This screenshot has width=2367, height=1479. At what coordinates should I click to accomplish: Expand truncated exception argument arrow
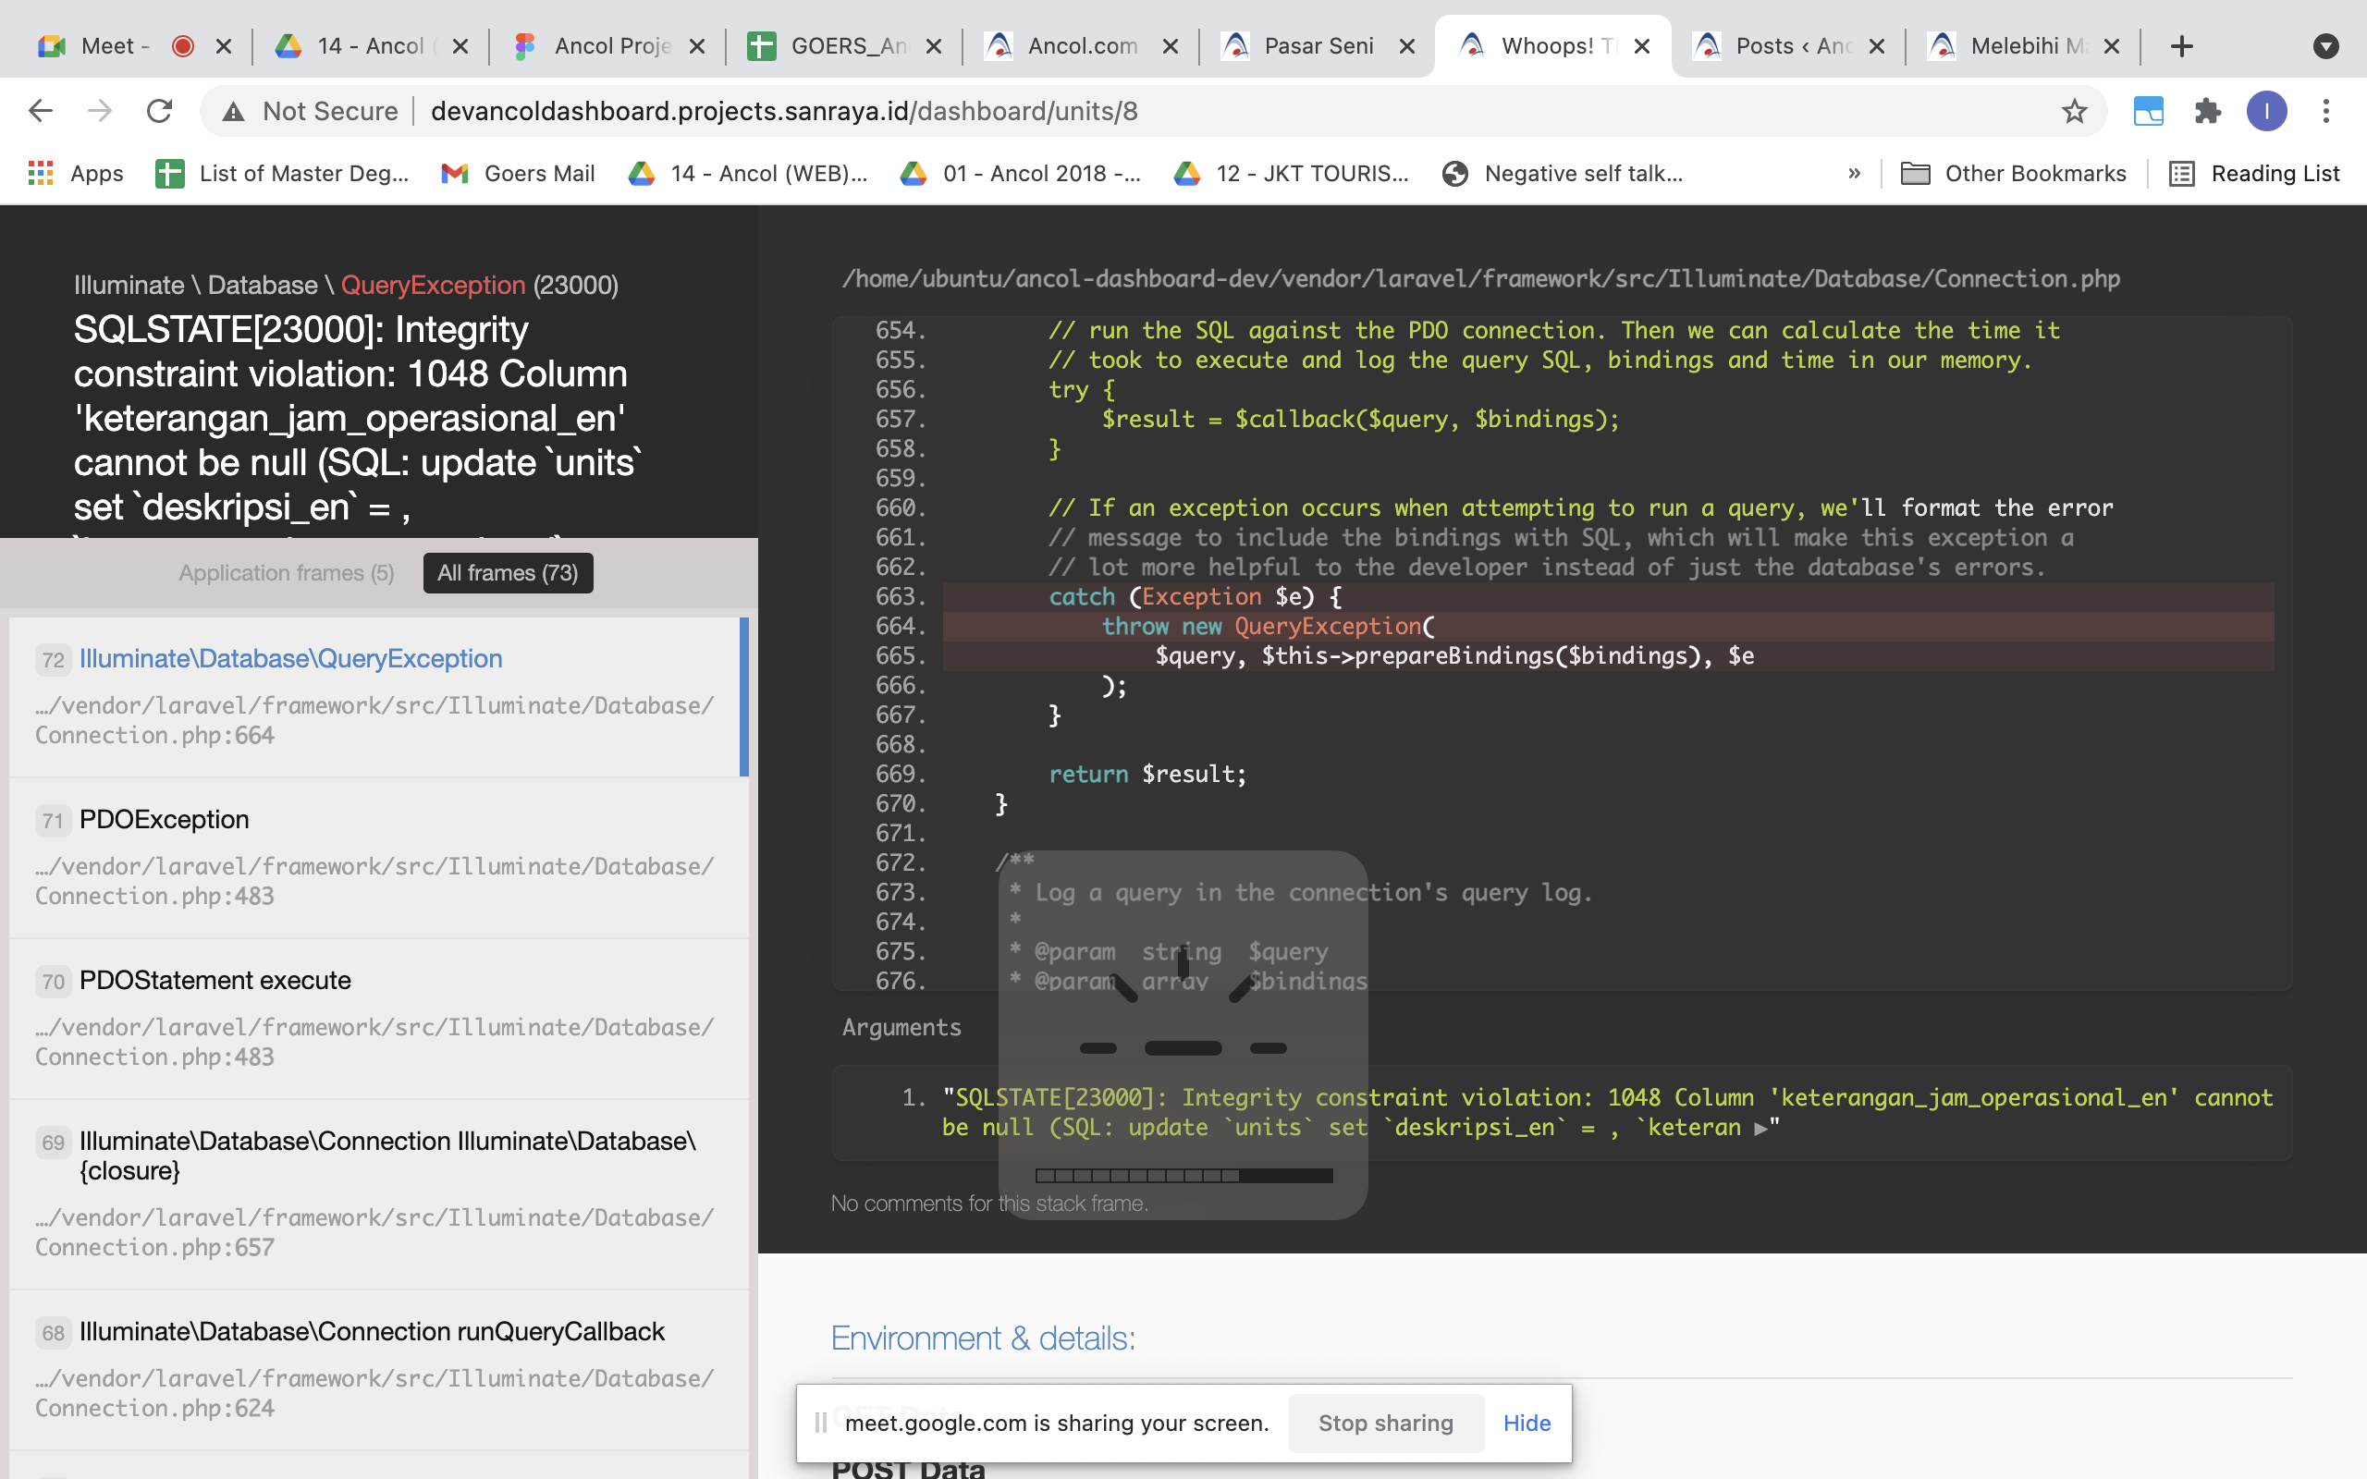tap(1760, 1129)
